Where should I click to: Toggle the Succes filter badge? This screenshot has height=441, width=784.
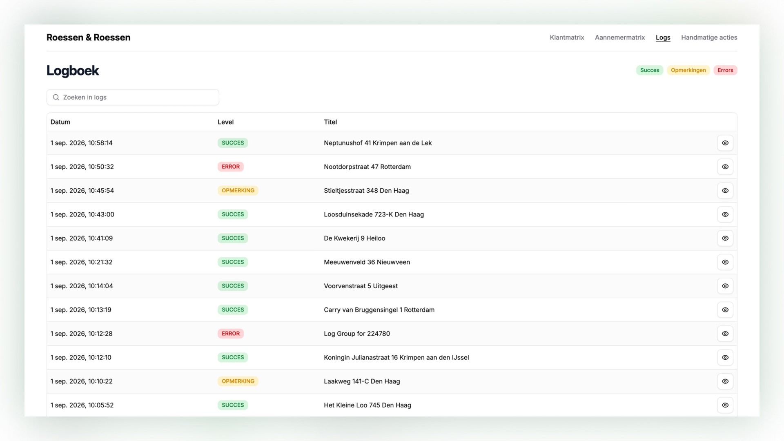pos(650,70)
